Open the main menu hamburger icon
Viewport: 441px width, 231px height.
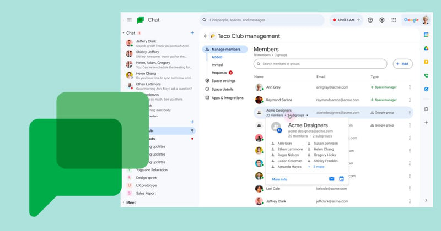click(x=129, y=20)
